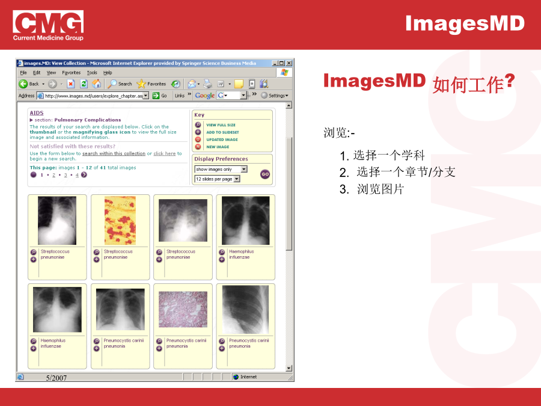The image size is (541, 406).
Task: Open the pink histology Pneumocystis thumbnail
Action: tap(183, 309)
